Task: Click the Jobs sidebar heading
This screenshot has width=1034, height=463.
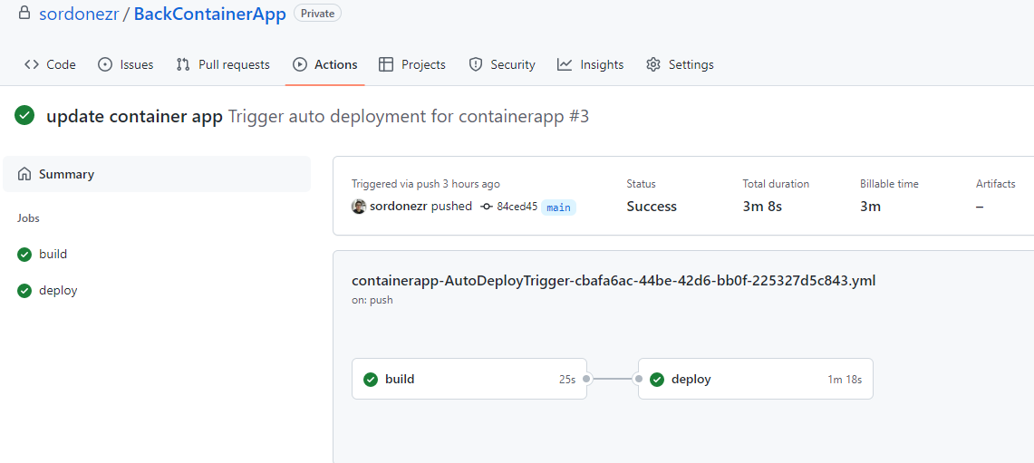Action: point(28,218)
